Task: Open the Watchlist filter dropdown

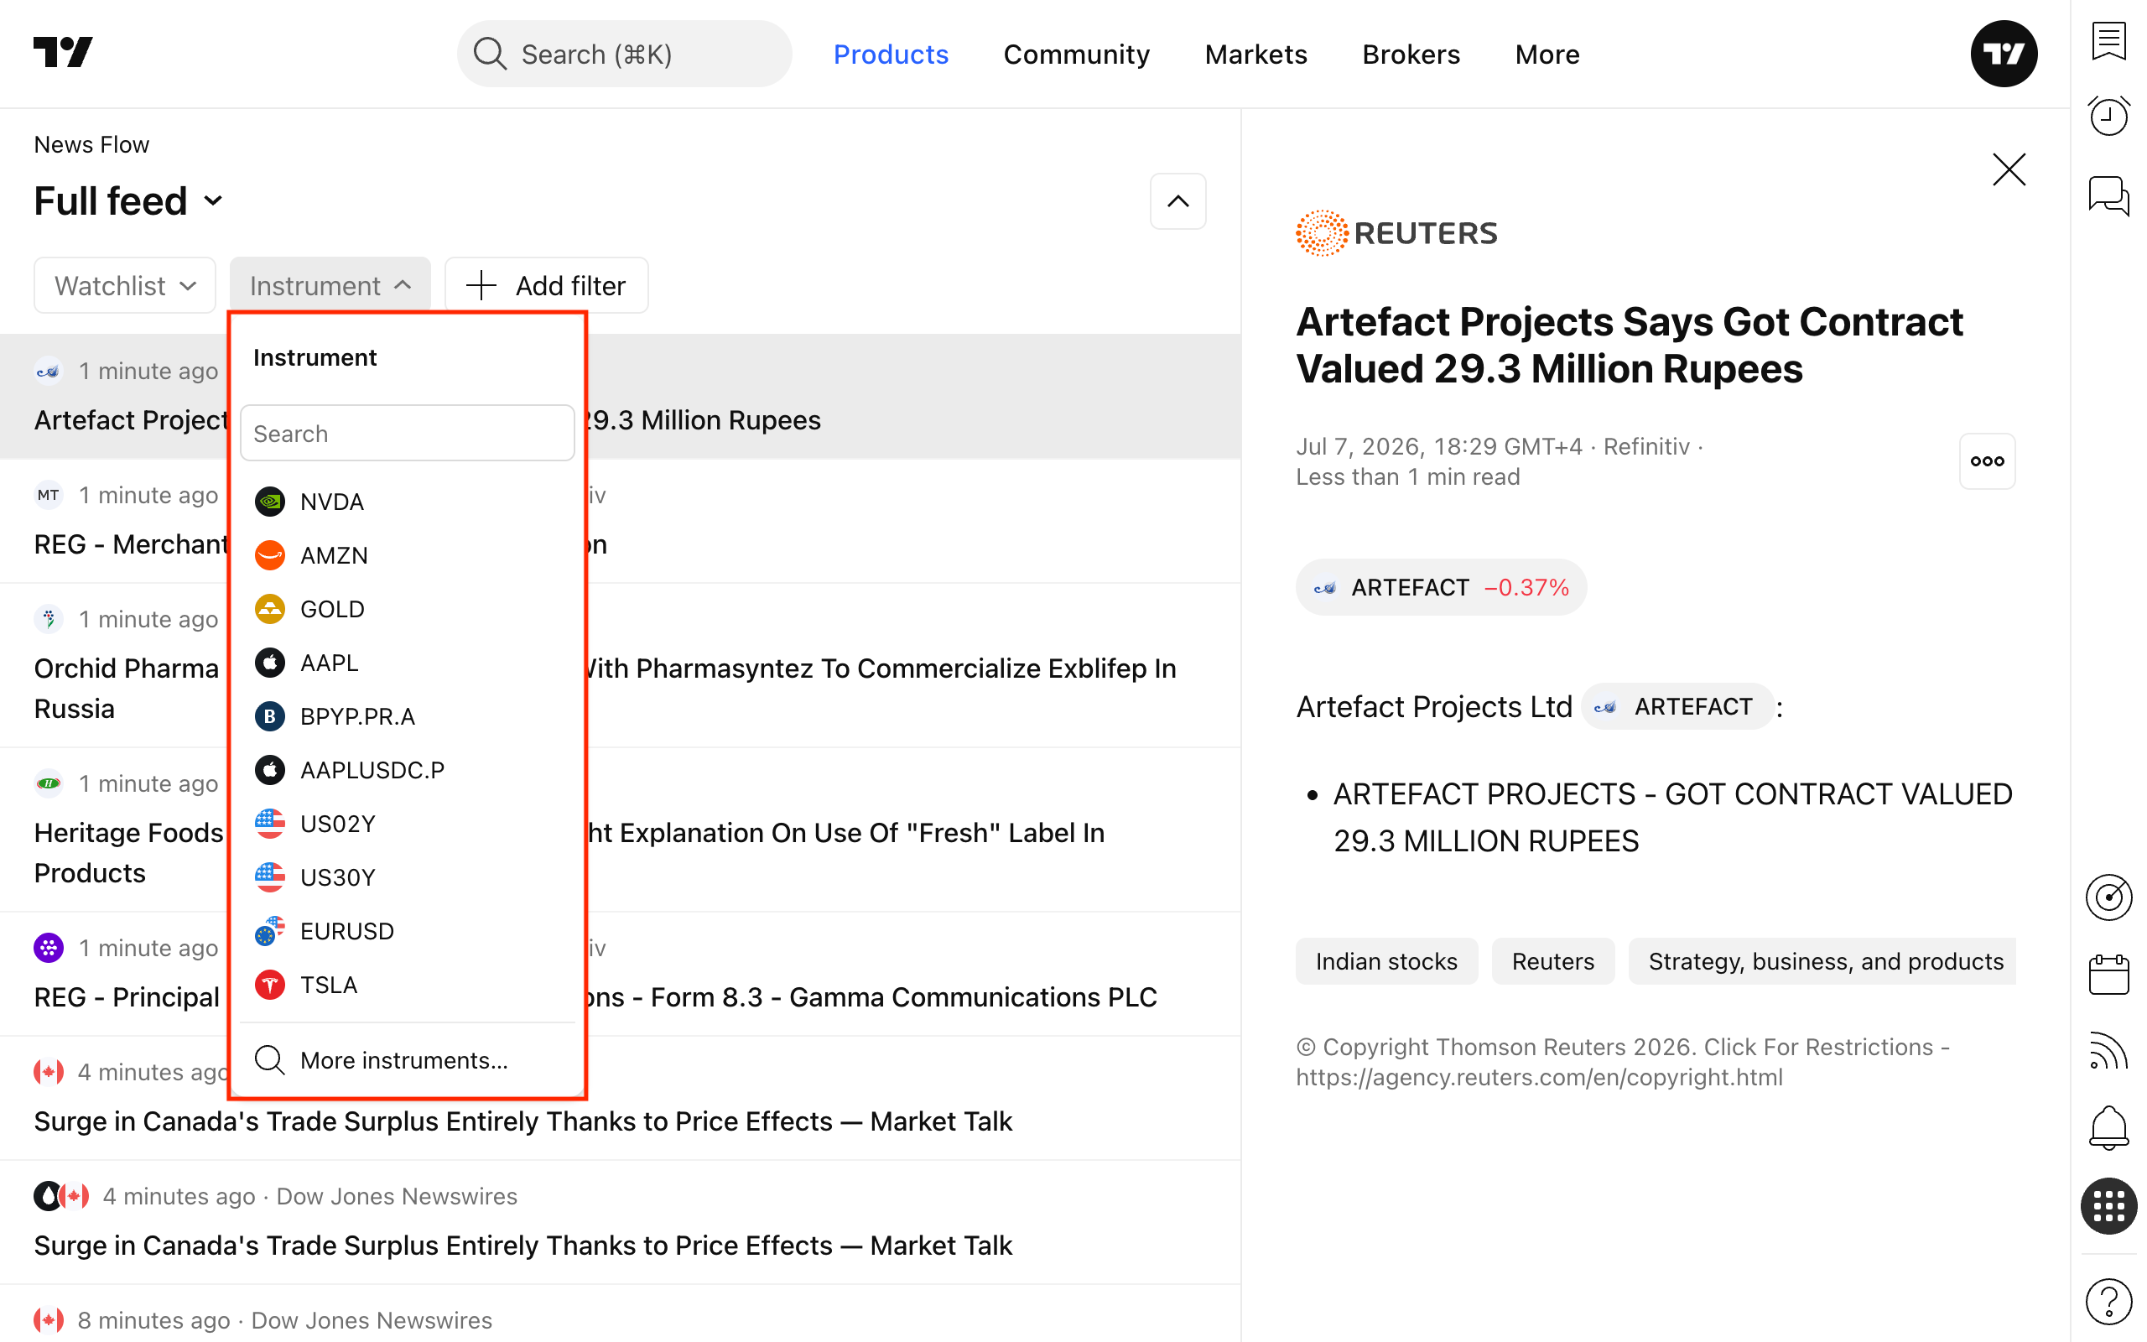Action: click(x=125, y=286)
